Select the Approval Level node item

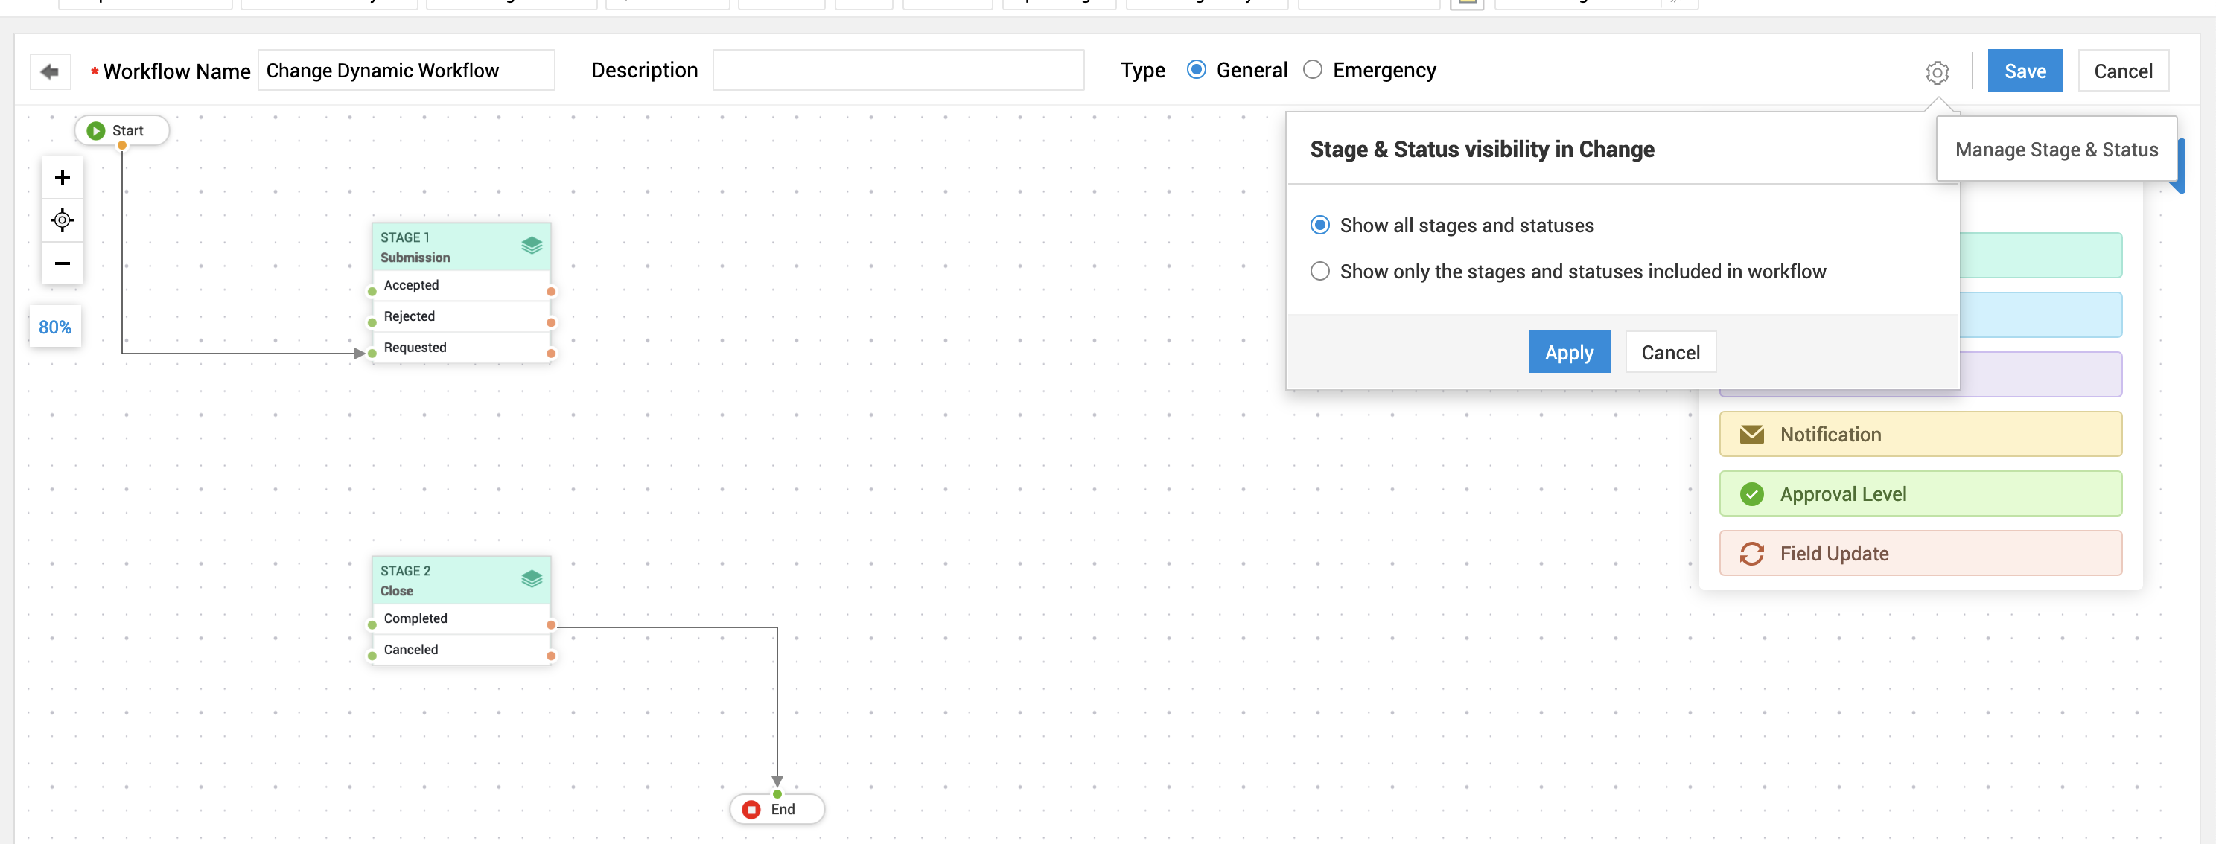tap(1920, 494)
